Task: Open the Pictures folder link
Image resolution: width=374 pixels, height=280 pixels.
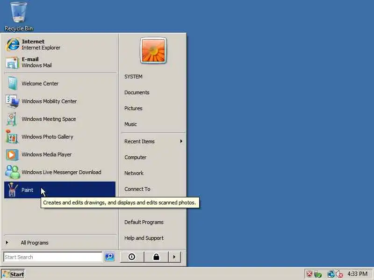Action: coord(153,108)
